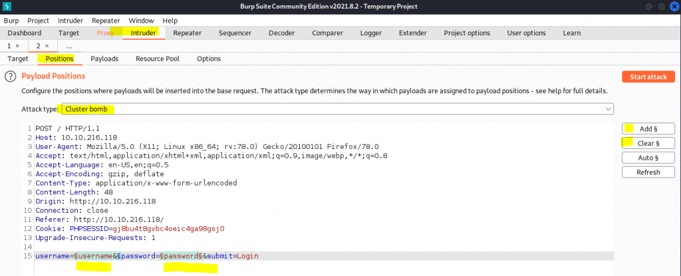The width and height of the screenshot is (681, 276).
Task: Click the Host: 10.10.216.118 header line
Action: [76, 138]
